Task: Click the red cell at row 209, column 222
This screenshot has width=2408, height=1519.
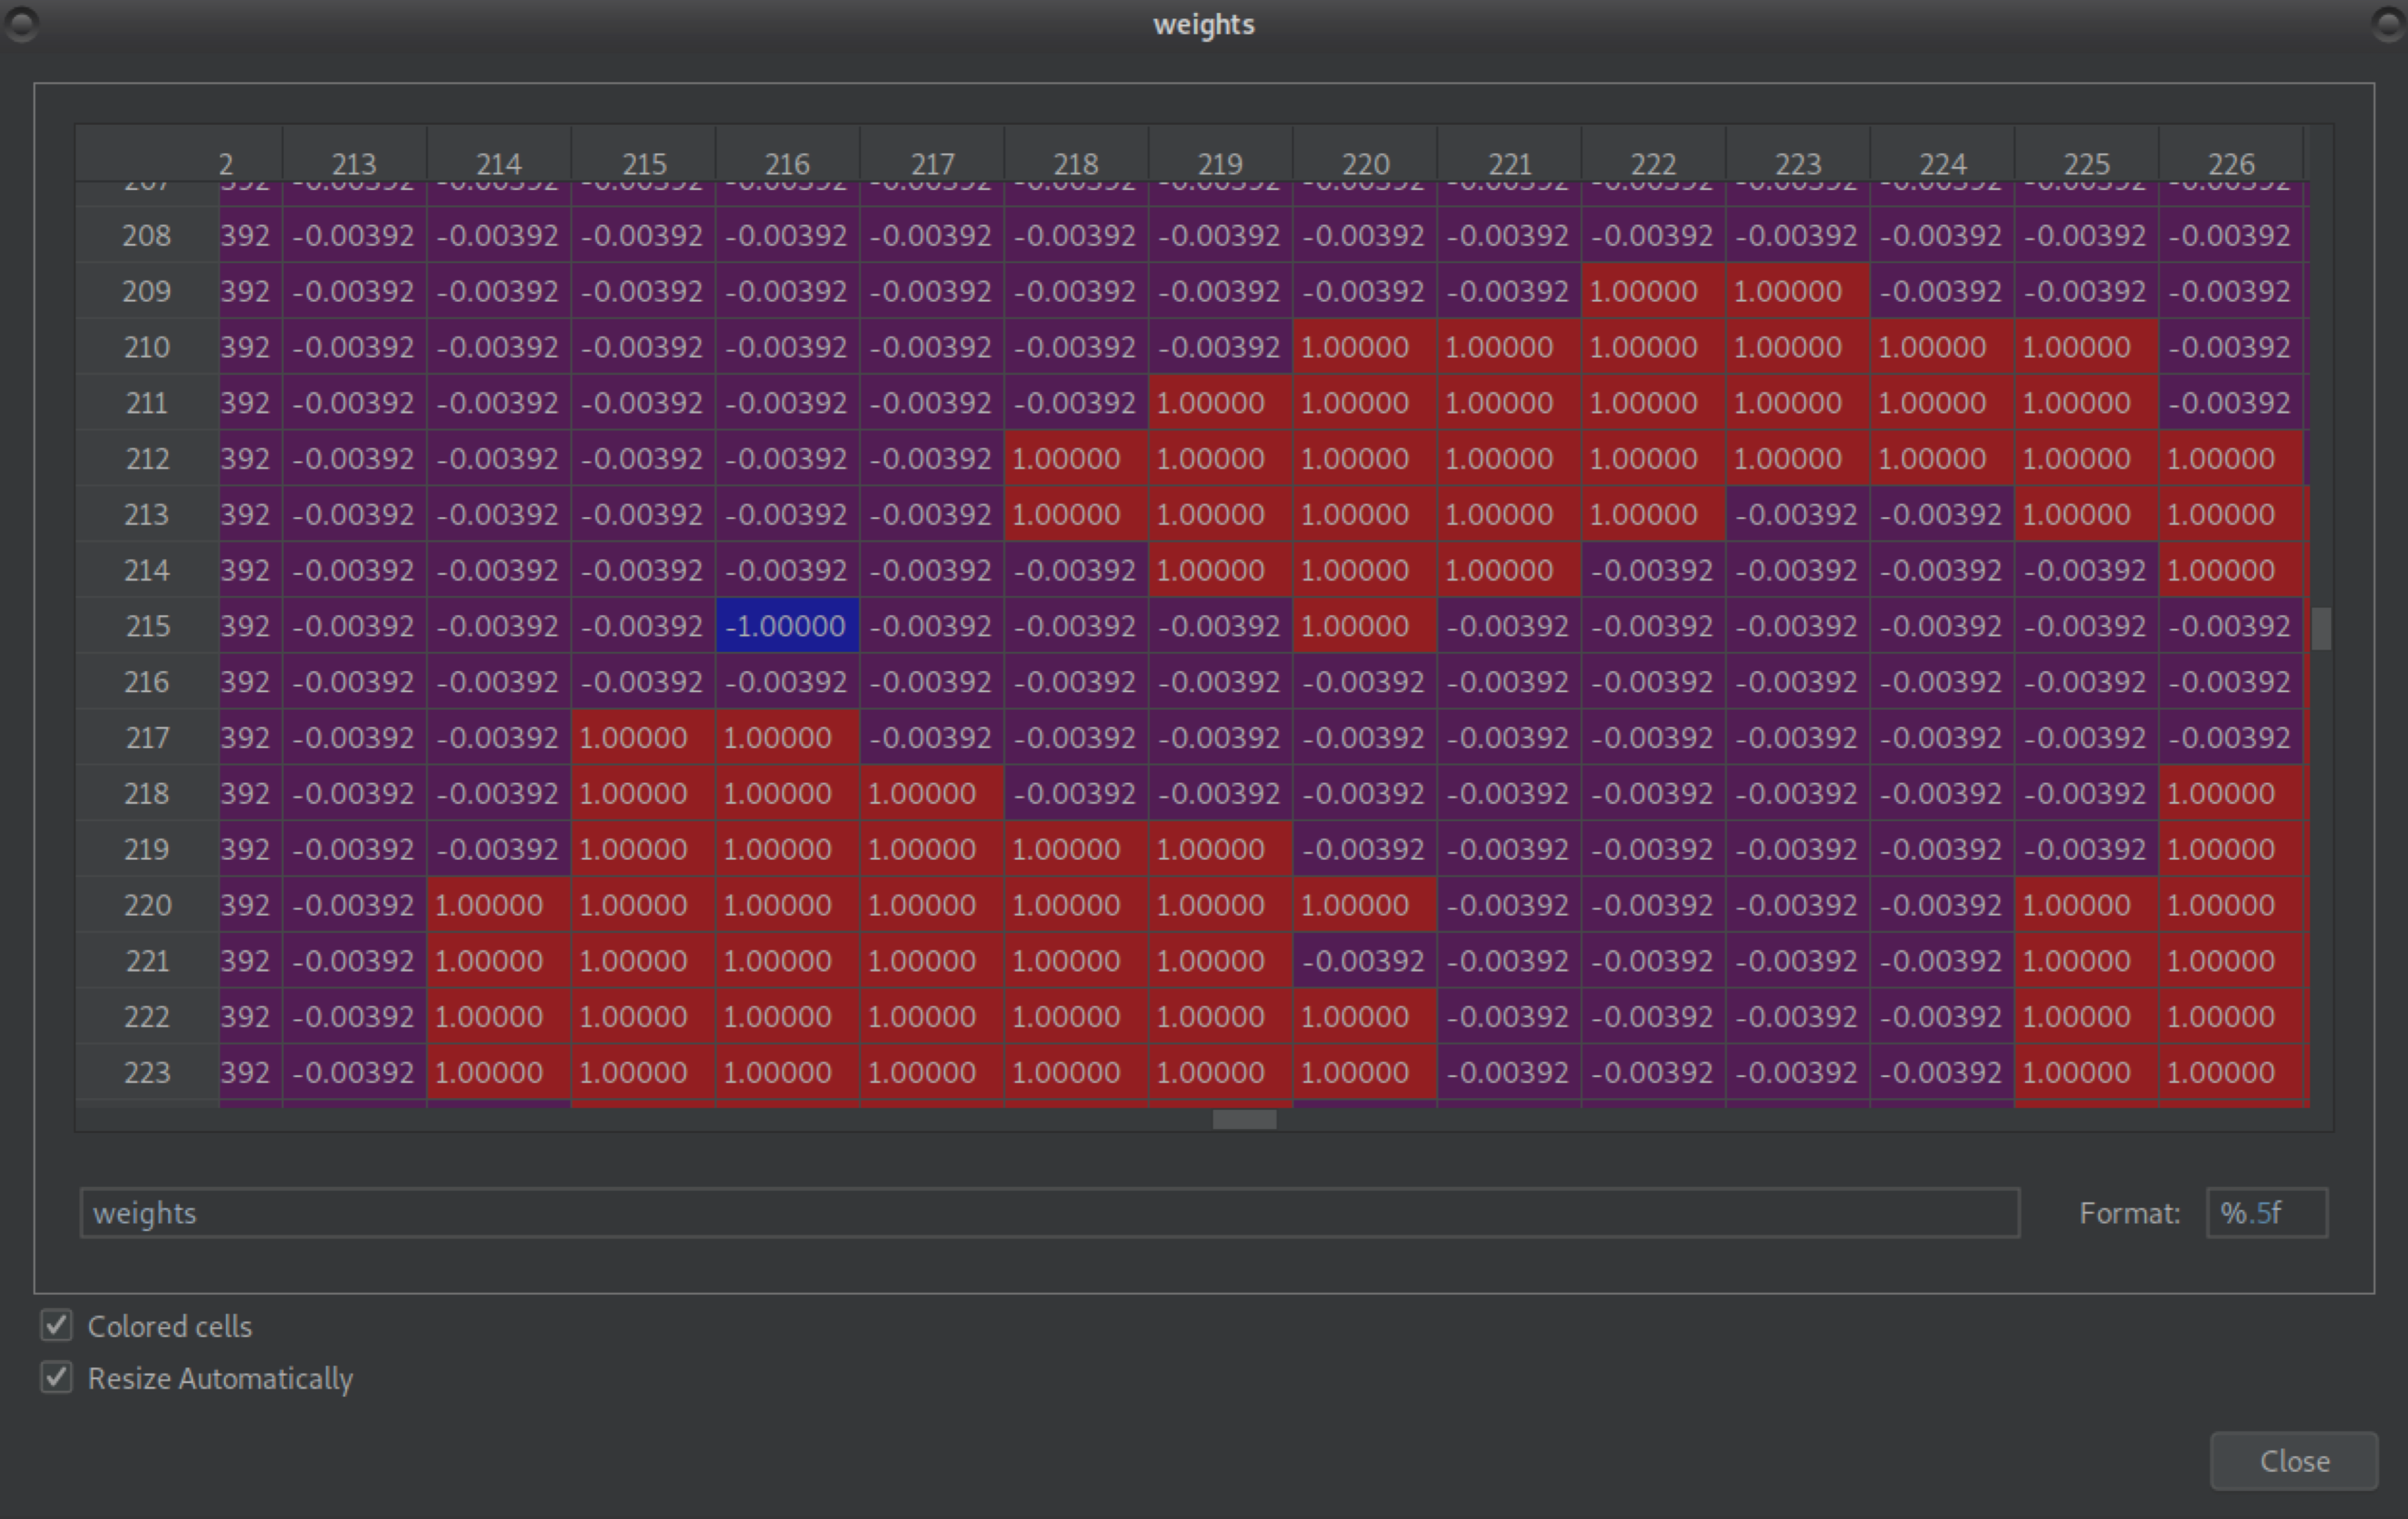Action: coord(1653,291)
